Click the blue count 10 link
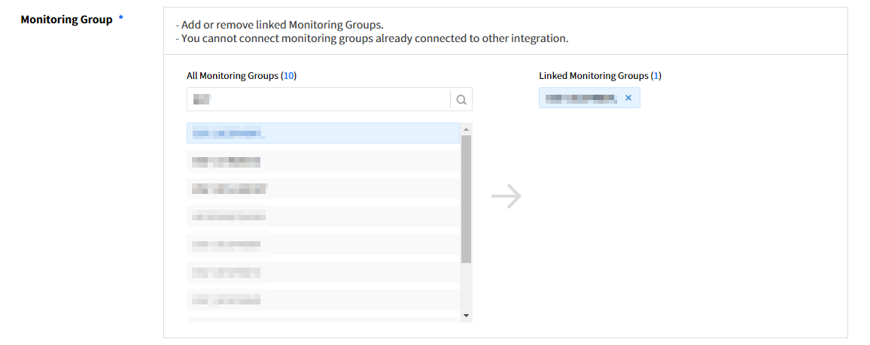Screen dimensions: 870x345 [288, 76]
